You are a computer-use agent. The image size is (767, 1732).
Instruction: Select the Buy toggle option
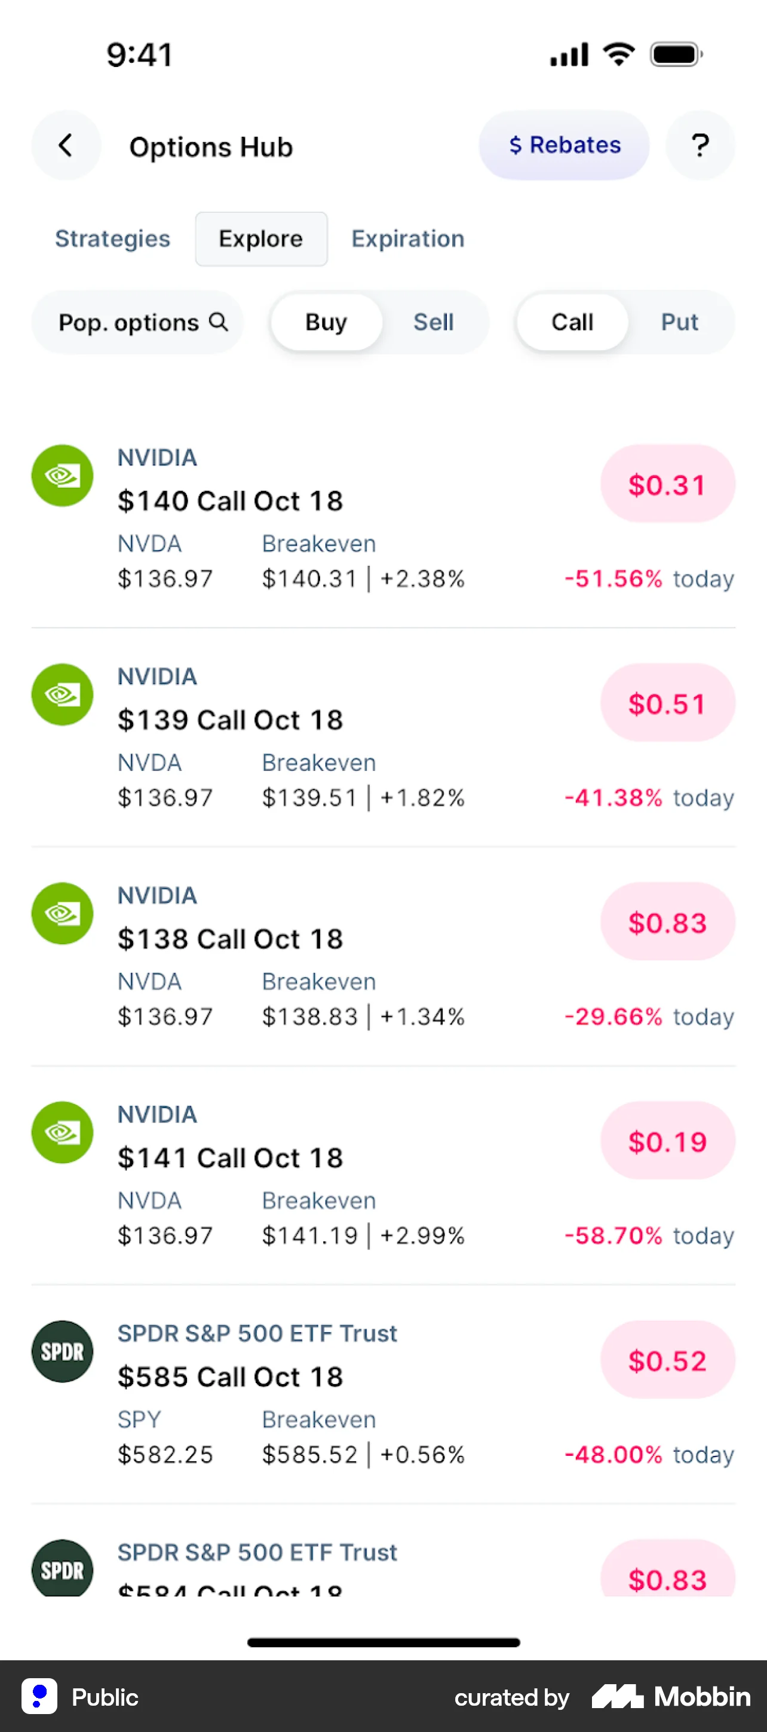click(x=327, y=322)
